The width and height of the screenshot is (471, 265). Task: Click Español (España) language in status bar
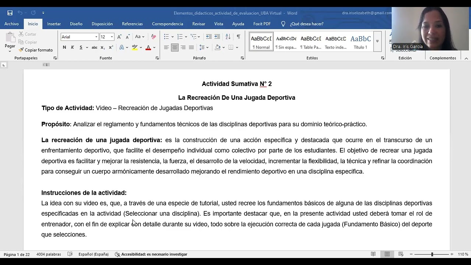(93, 254)
